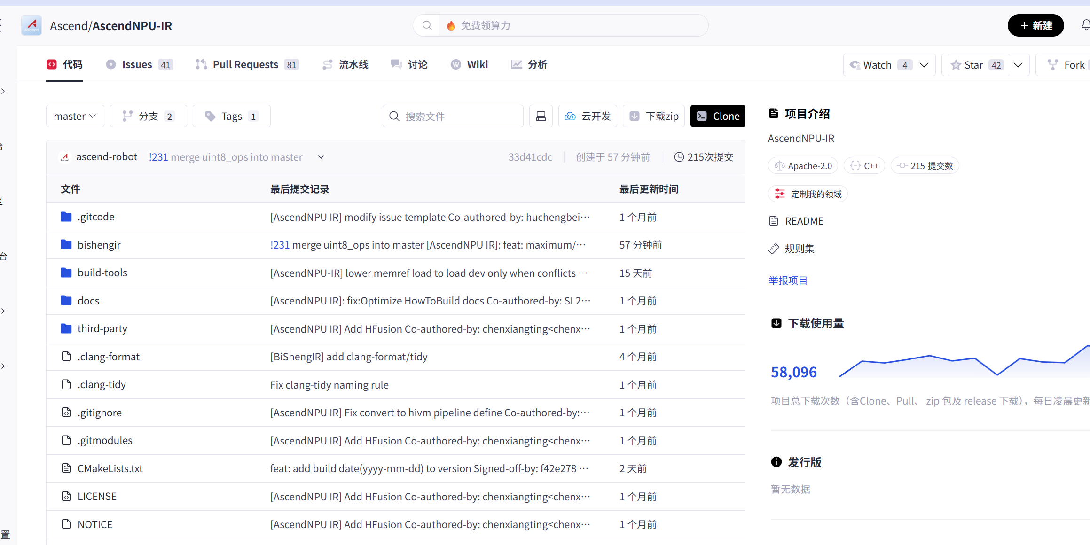Open the bishengir folder
Screen dimensions: 1090x545
99,245
